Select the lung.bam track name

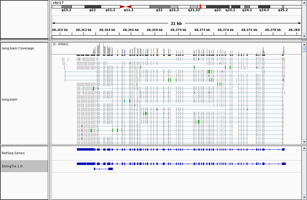pos(10,99)
